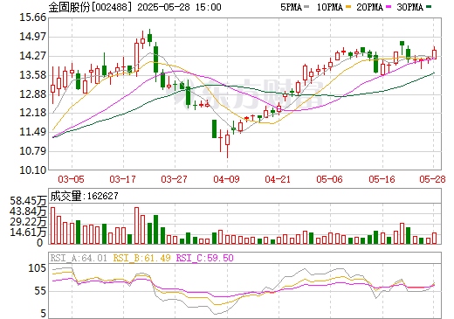This screenshot has width=454, height=319.
Task: Click the price axis label 14.27
Action: click(x=33, y=56)
